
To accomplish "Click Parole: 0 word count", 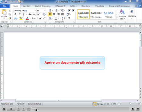I will 21,104.
